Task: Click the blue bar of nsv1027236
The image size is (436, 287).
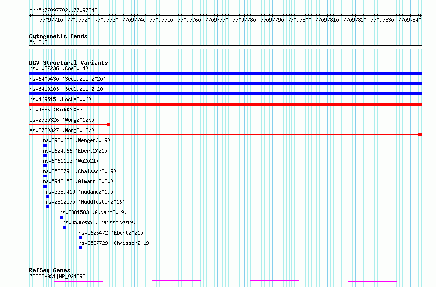Action: [225, 73]
